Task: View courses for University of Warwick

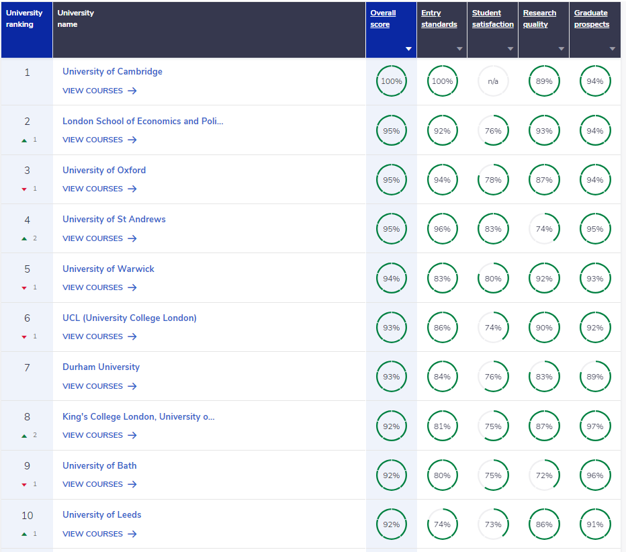Action: pyautogui.click(x=93, y=287)
